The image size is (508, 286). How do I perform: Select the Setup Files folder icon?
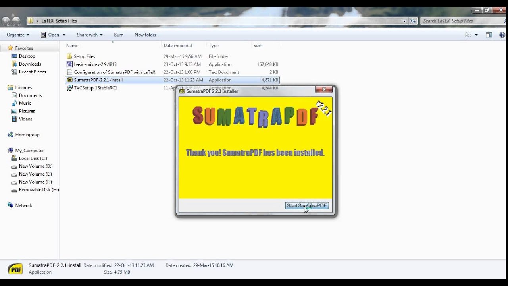coord(70,56)
